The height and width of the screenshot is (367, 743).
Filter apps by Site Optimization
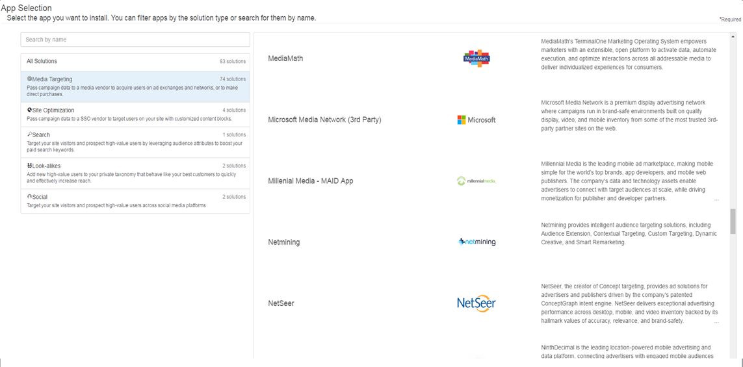click(135, 114)
